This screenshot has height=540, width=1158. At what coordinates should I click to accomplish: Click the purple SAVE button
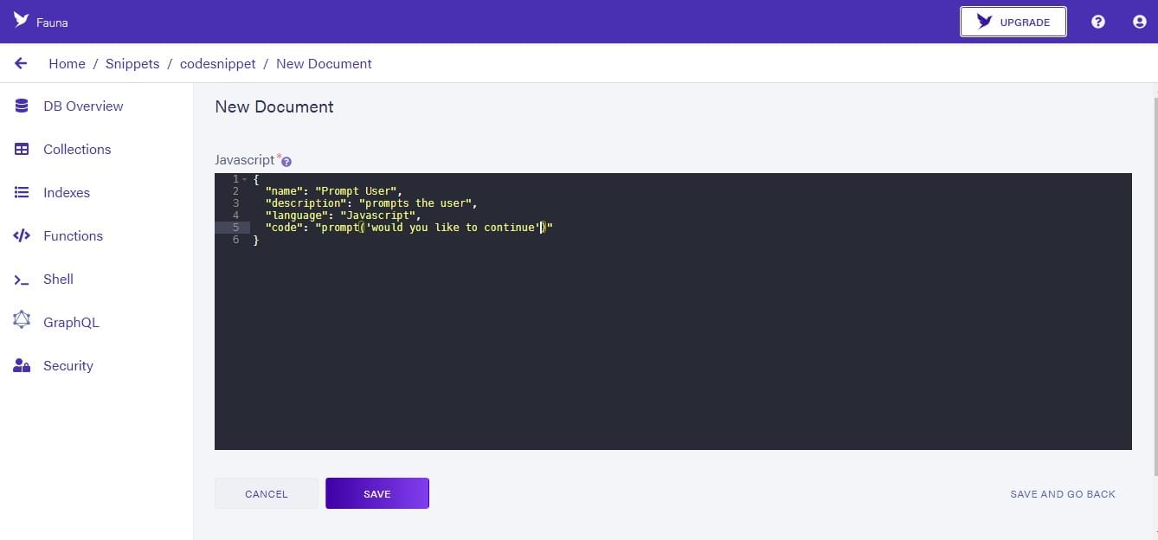point(377,493)
